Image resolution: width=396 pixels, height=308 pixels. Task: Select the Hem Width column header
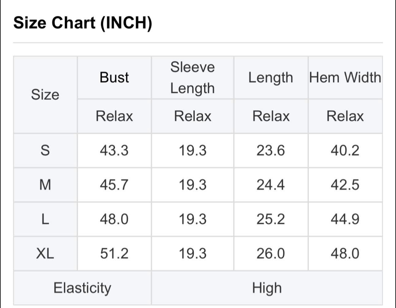pyautogui.click(x=345, y=77)
